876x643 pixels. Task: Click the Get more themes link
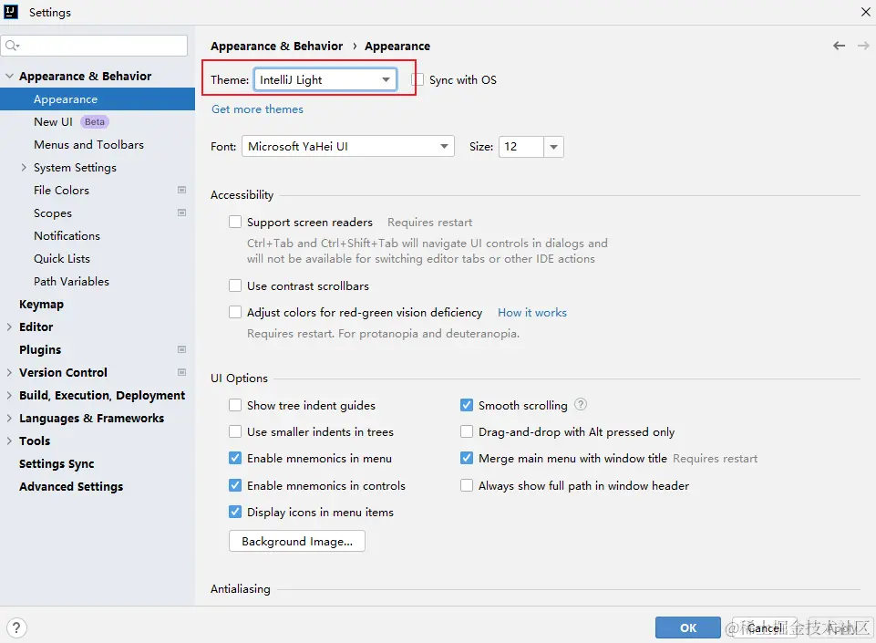[257, 109]
